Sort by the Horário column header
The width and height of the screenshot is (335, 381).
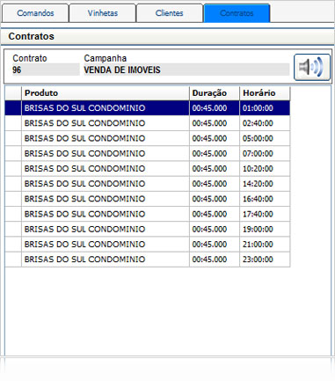point(265,93)
